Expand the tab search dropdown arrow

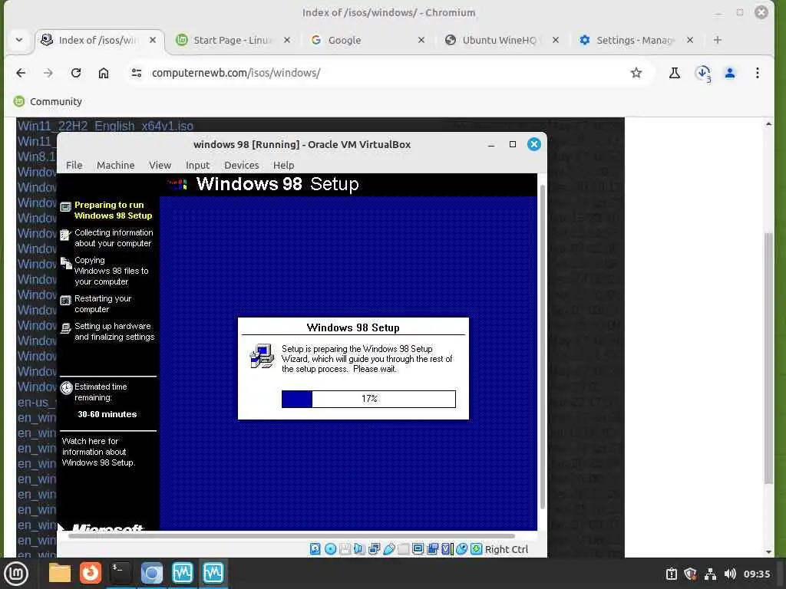pyautogui.click(x=19, y=40)
